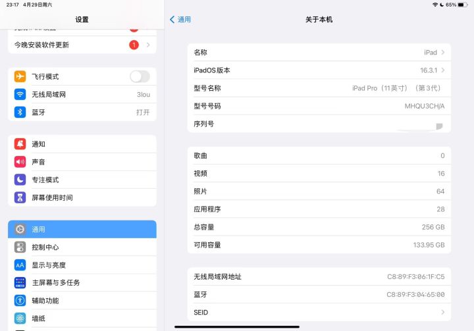
Task: Tap the Display & Brightness (显示与亮度) icon
Action: point(20,265)
